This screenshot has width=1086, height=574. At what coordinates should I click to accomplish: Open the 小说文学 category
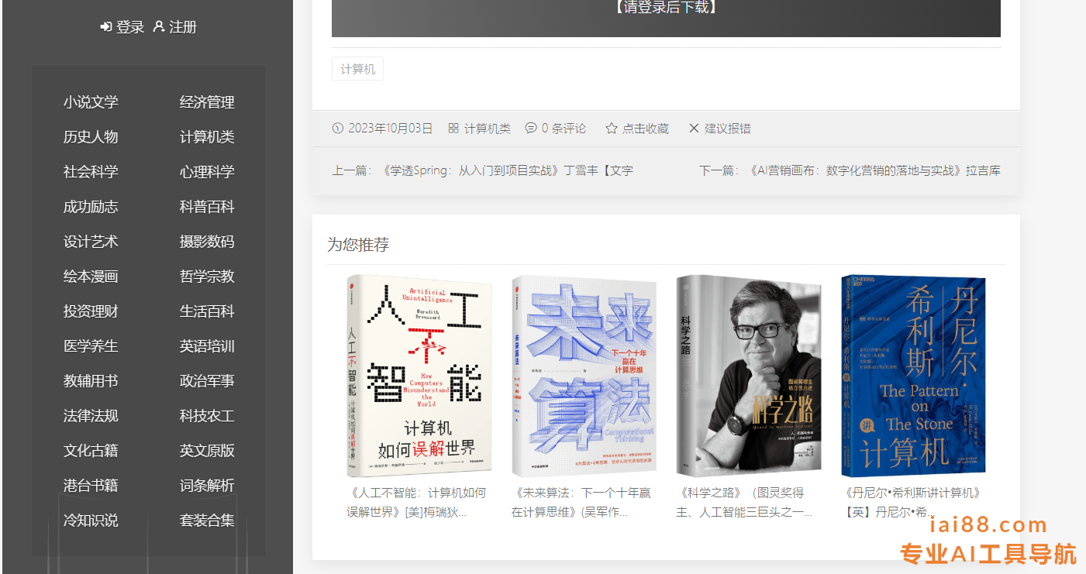click(x=91, y=102)
